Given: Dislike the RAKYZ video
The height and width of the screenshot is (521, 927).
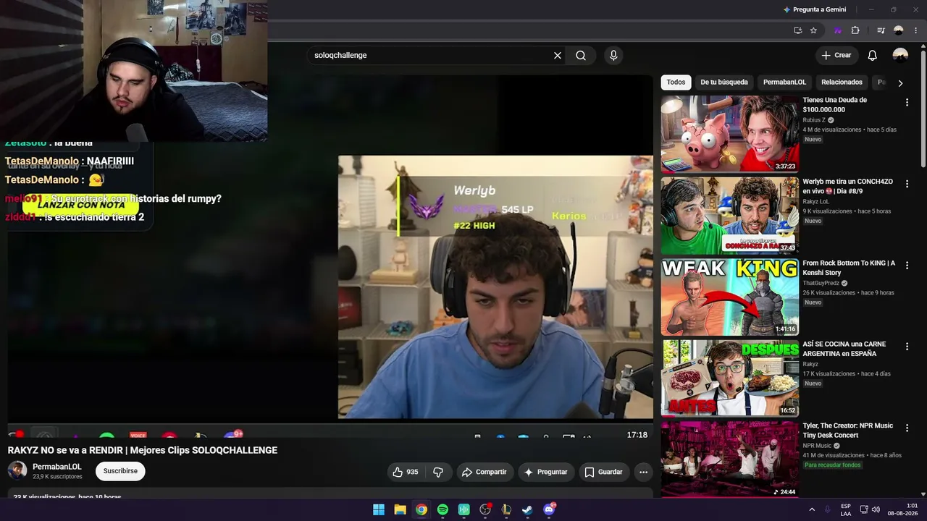Looking at the screenshot, I should [x=438, y=472].
